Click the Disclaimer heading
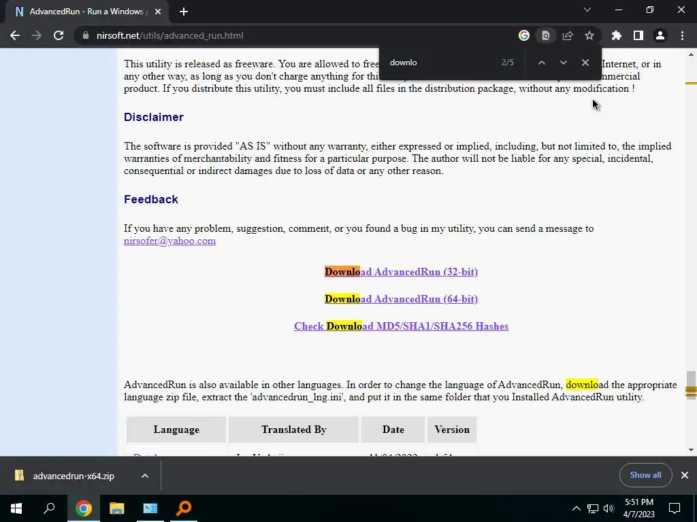 pyautogui.click(x=154, y=117)
